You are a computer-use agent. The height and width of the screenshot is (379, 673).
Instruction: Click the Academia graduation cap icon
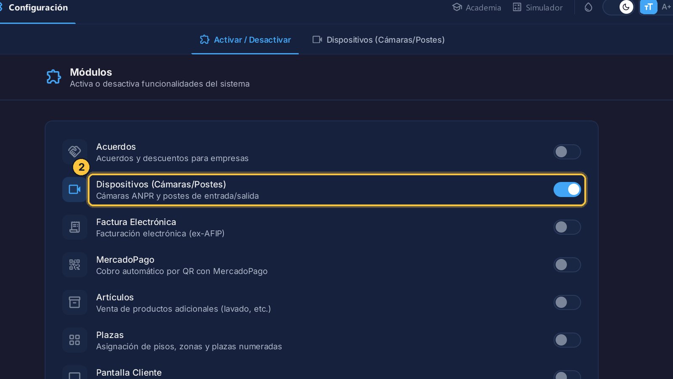(457, 7)
